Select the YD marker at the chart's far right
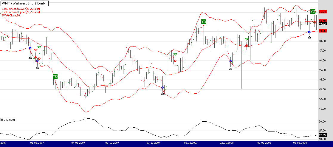The width and height of the screenshot is (333, 147). click(312, 11)
